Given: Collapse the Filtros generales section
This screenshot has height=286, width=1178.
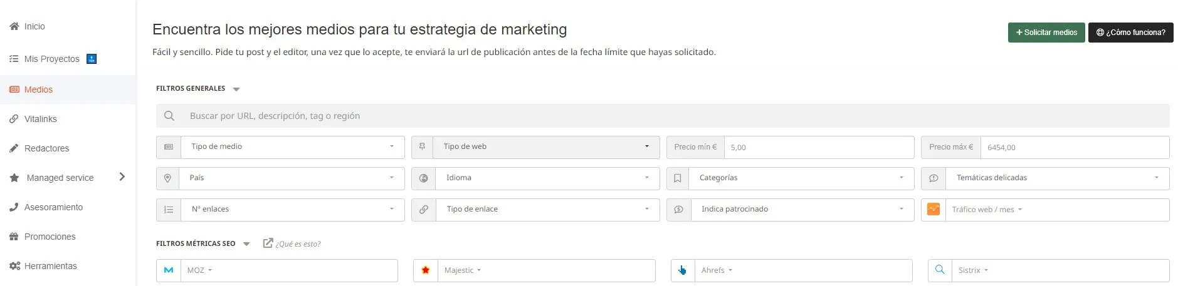Looking at the screenshot, I should [236, 89].
